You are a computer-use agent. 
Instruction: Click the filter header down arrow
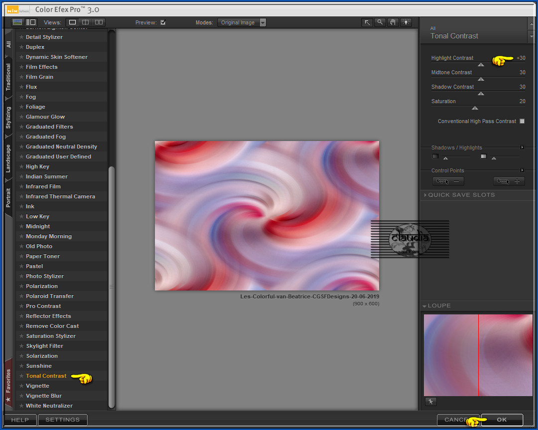tap(532, 36)
